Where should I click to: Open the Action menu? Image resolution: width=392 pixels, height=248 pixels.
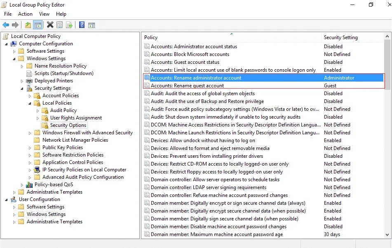pos(25,14)
